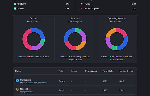Click the Operating Systems date range text
The height and width of the screenshot is (96, 150).
(x=117, y=22)
